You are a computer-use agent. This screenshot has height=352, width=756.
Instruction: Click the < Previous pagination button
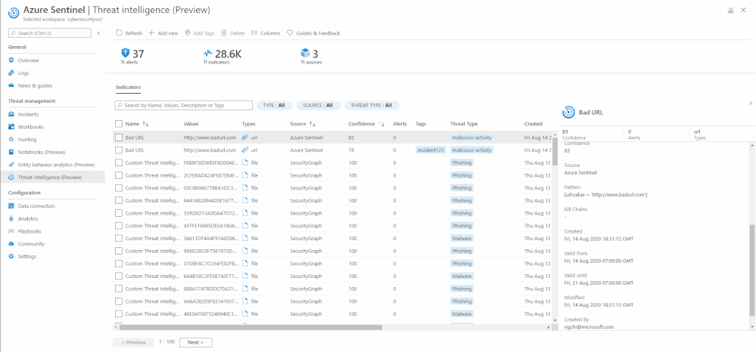pyautogui.click(x=133, y=342)
